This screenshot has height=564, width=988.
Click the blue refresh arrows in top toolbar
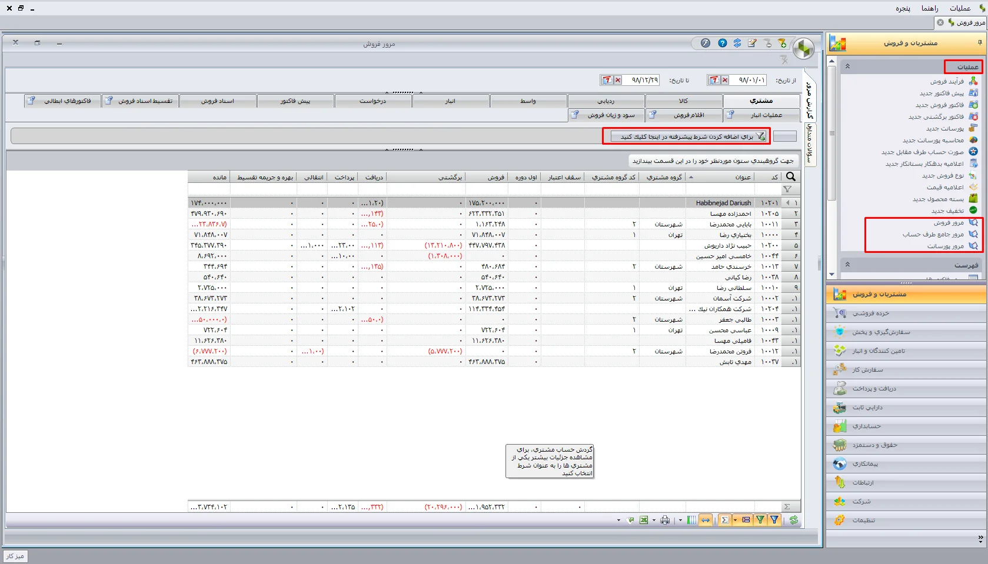(x=737, y=43)
